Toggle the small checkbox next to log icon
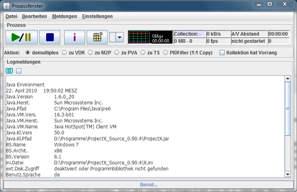Screen dimensions: 297x192 (x=18, y=71)
